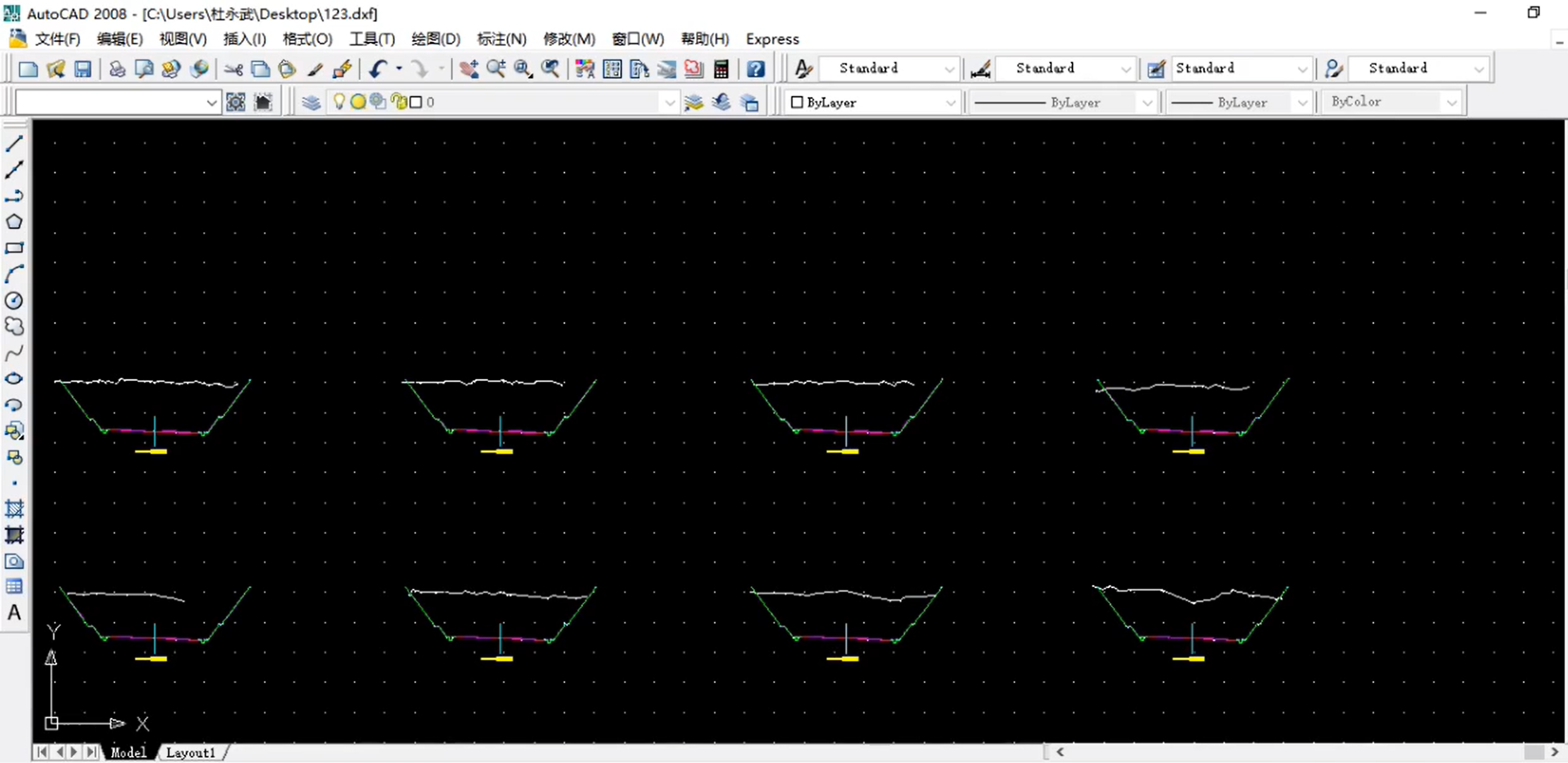The width and height of the screenshot is (1568, 763).
Task: Click the Polygon tool icon
Action: pyautogui.click(x=14, y=222)
